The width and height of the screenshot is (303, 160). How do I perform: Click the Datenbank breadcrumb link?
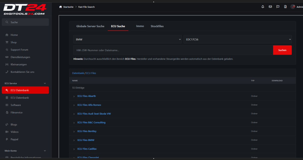(x=78, y=73)
